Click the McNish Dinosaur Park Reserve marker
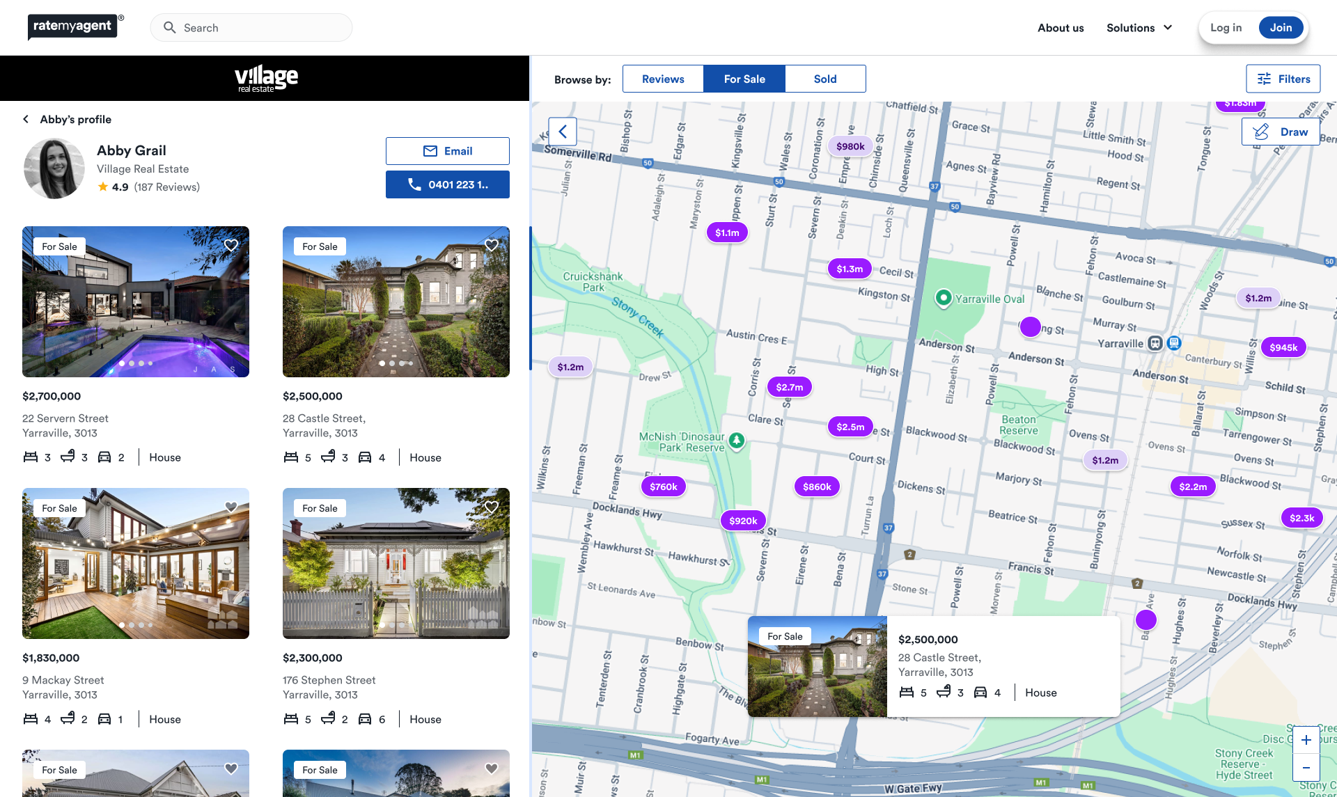The height and width of the screenshot is (797, 1337). point(737,440)
